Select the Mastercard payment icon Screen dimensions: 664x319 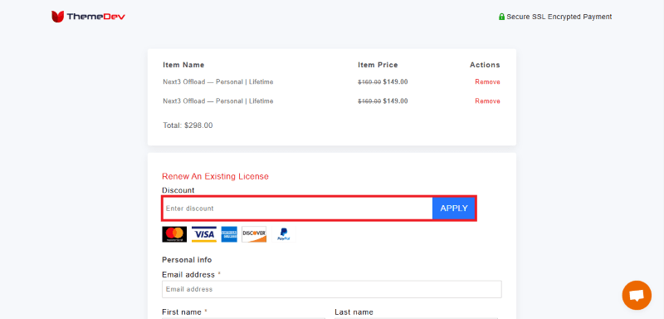[174, 234]
